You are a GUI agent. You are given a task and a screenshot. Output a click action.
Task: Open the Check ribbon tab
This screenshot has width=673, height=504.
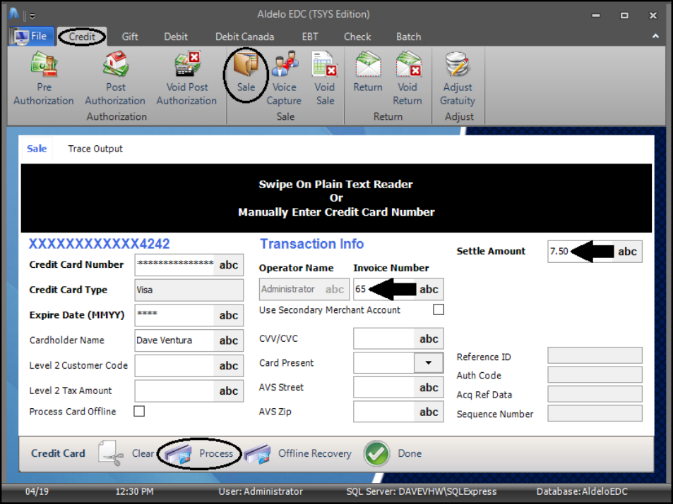coord(357,37)
